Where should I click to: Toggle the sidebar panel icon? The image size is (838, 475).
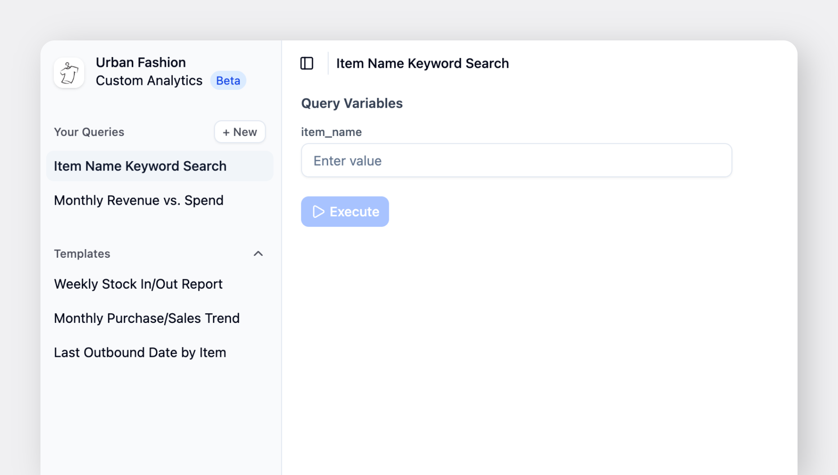click(307, 63)
